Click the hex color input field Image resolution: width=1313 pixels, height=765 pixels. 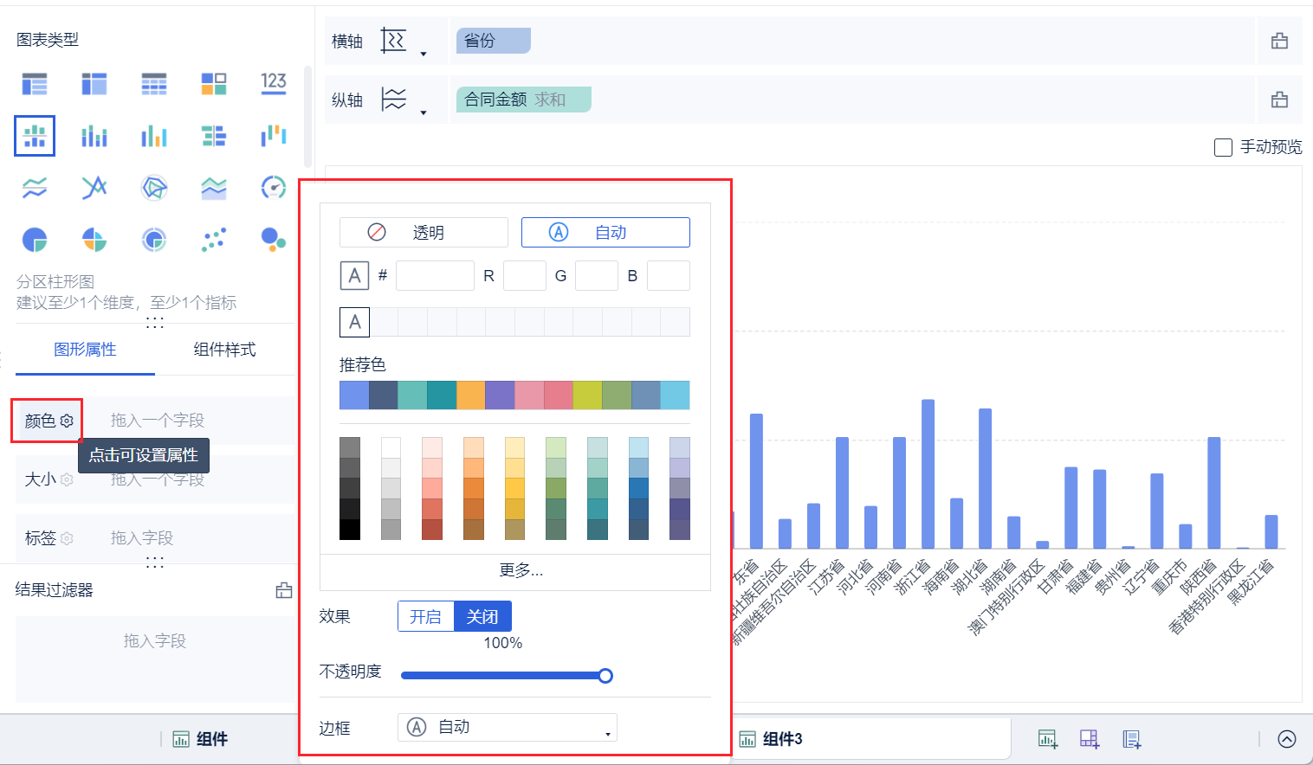click(435, 276)
